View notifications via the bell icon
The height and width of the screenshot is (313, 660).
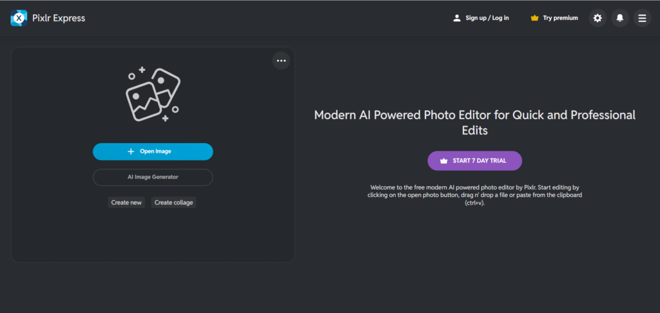pyautogui.click(x=620, y=18)
